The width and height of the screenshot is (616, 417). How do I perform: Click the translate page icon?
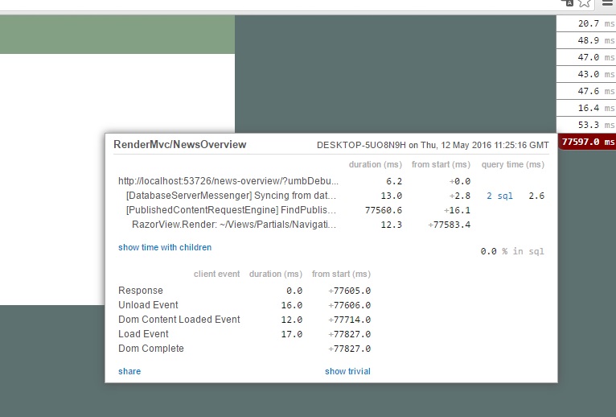tap(568, 3)
